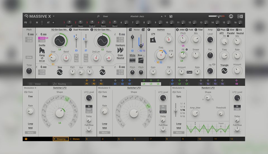Click the Triangle waveform icon in effects
The height and width of the screenshot is (154, 268).
224,71
